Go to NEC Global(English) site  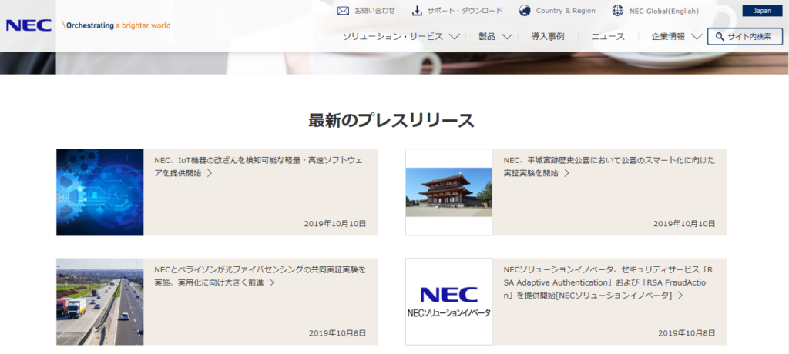tap(663, 11)
